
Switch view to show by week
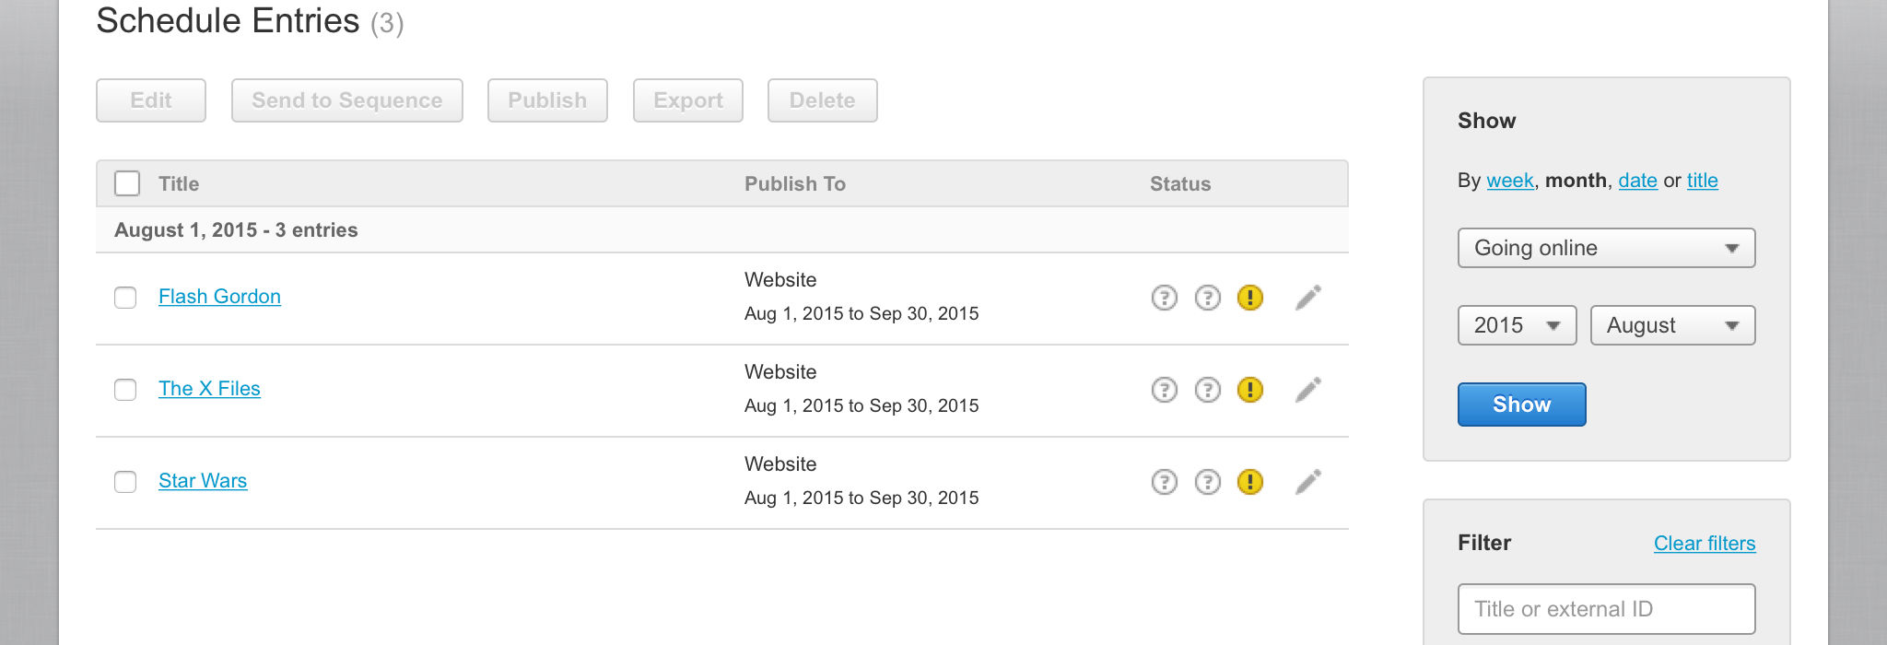(x=1509, y=181)
